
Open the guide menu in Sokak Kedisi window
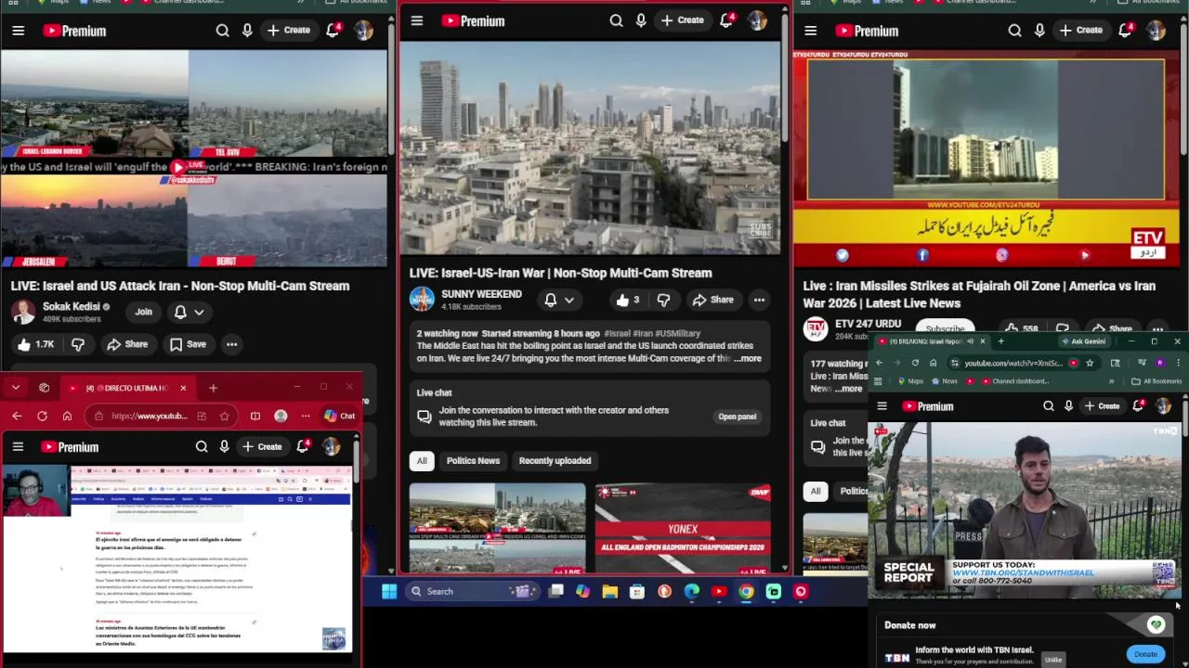coord(18,31)
